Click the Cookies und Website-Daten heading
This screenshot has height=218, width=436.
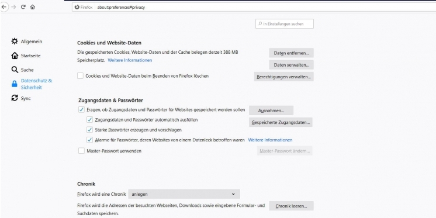coord(109,43)
